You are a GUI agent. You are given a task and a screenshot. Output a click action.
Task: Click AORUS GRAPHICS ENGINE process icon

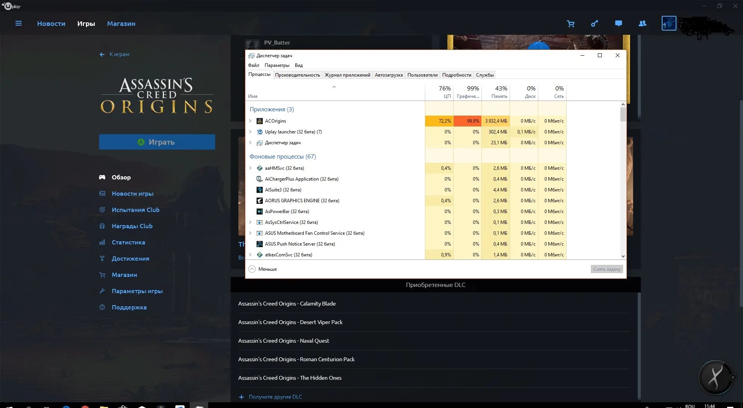tap(260, 201)
